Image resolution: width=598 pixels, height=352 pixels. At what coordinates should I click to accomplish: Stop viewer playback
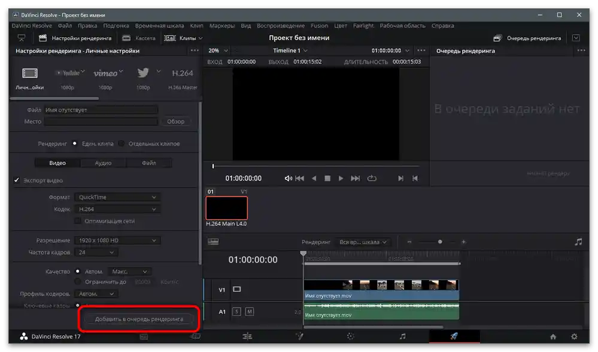point(327,178)
